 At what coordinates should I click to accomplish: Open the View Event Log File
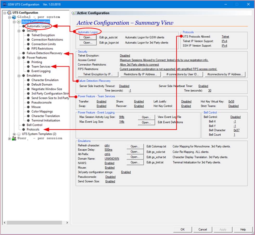[x=146, y=117]
